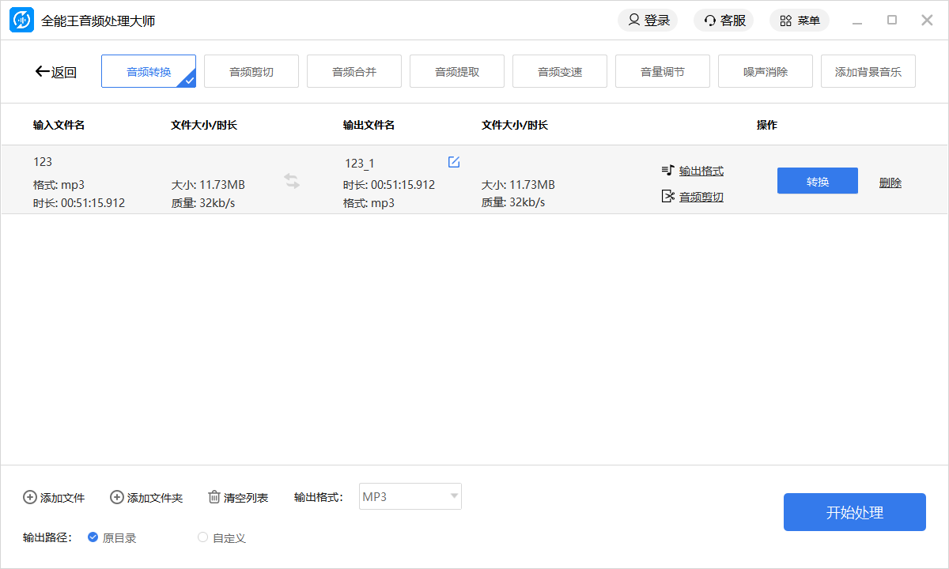
Task: Click the back arrow 返回
Action: (x=55, y=72)
